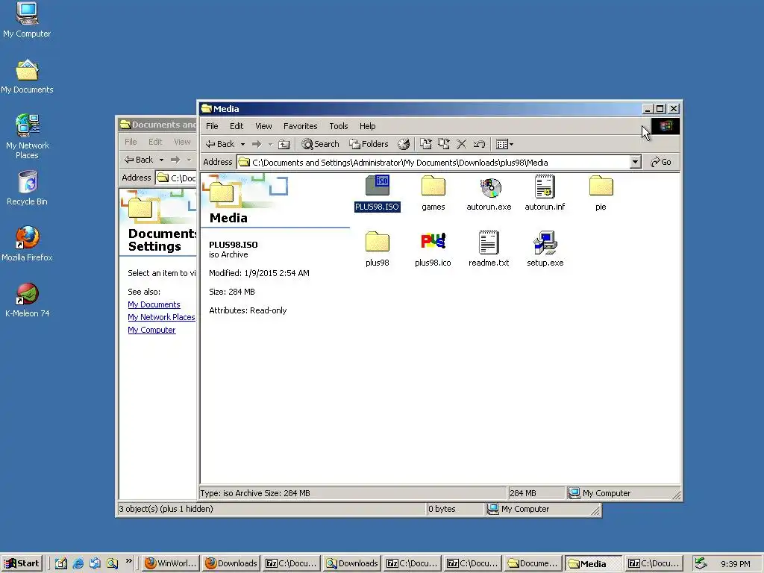
Task: Select the plus98 folder
Action: click(x=377, y=249)
